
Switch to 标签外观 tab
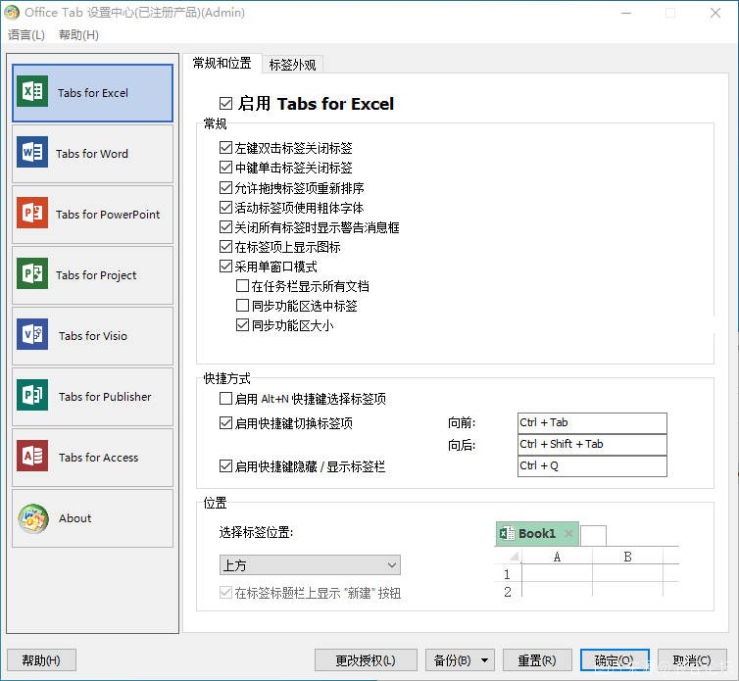(x=292, y=65)
